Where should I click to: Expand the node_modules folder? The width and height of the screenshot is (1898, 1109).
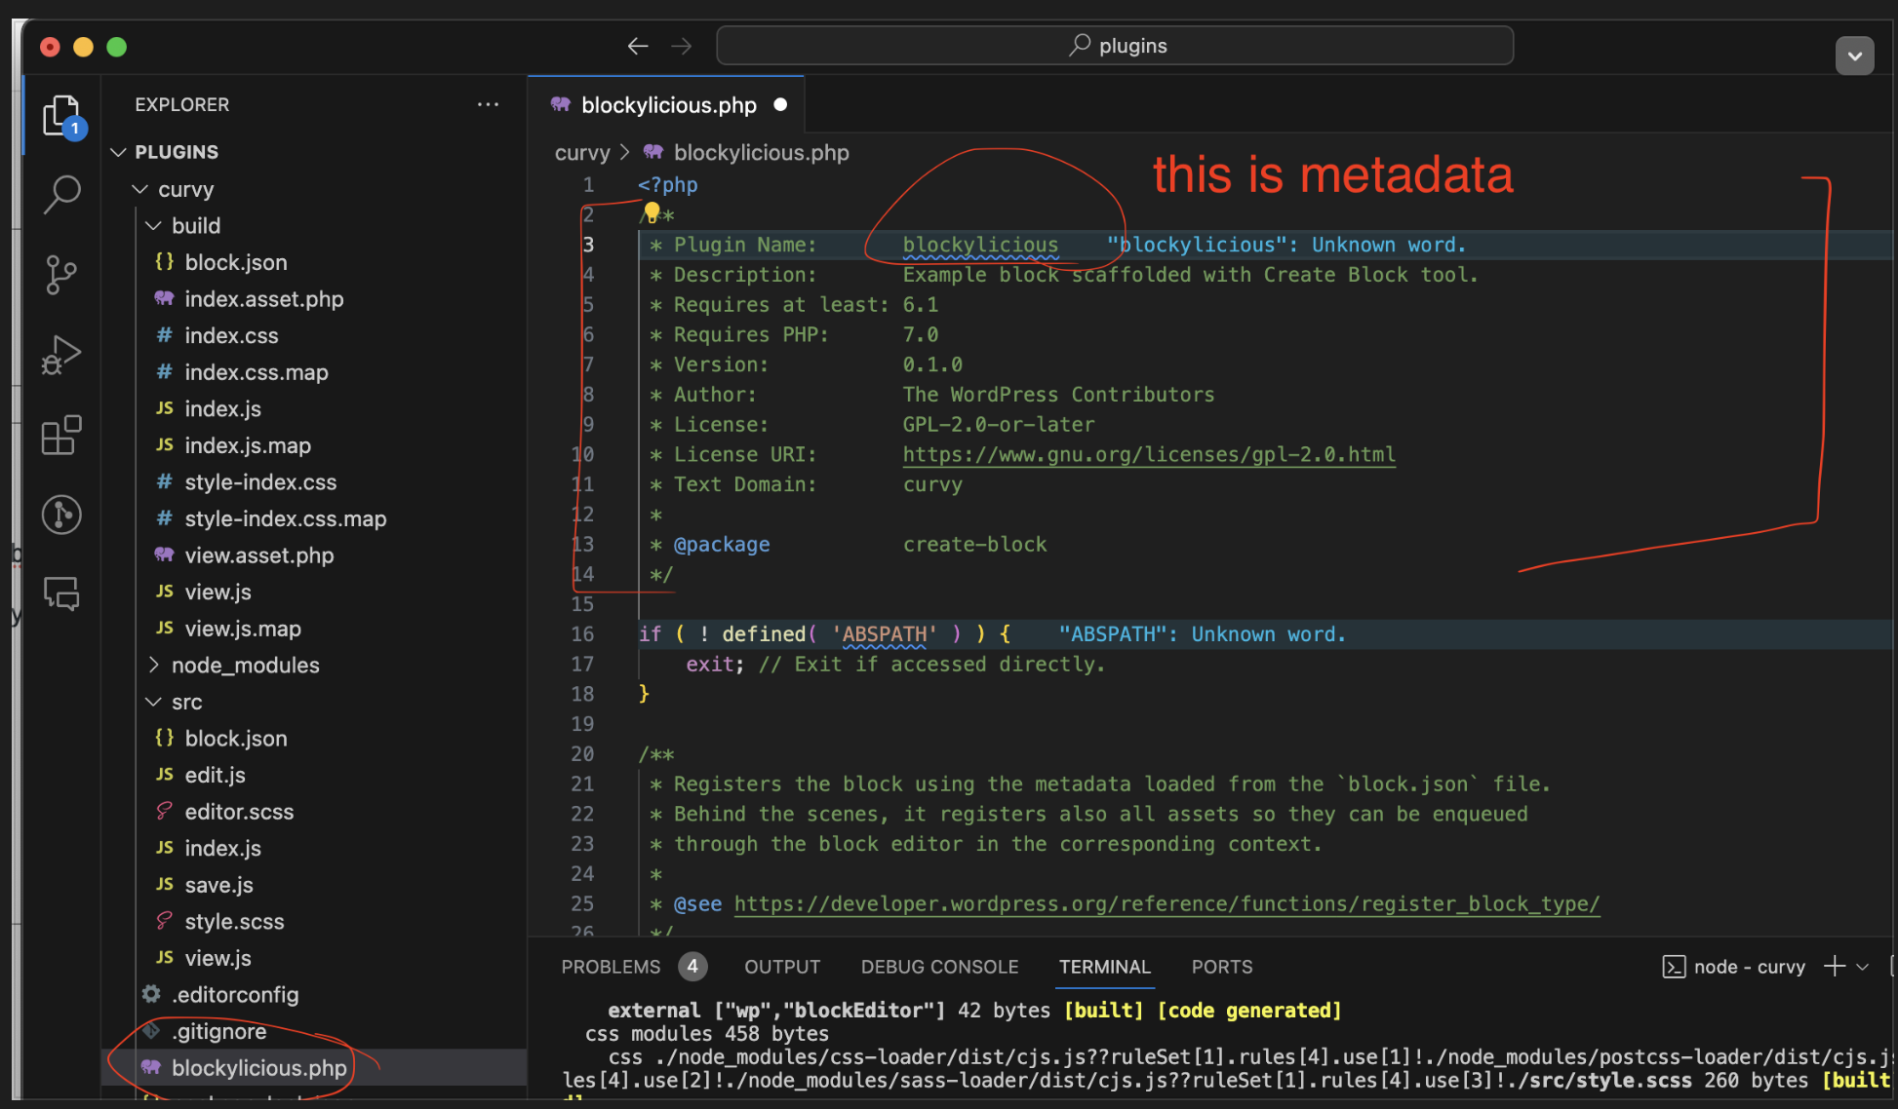coord(153,666)
